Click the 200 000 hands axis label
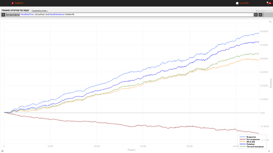This screenshot has width=273, height=153. point(190,146)
